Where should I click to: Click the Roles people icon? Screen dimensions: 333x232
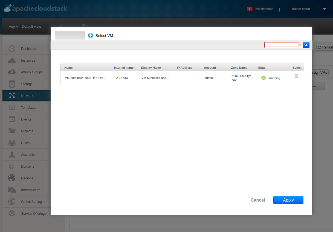12,143
